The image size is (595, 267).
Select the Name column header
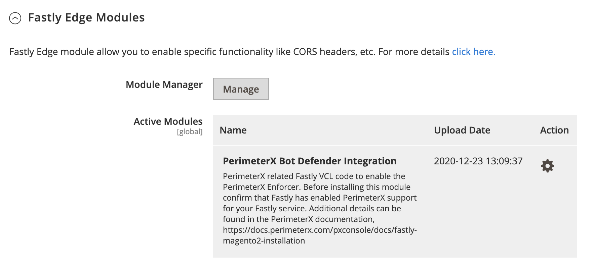[233, 130]
